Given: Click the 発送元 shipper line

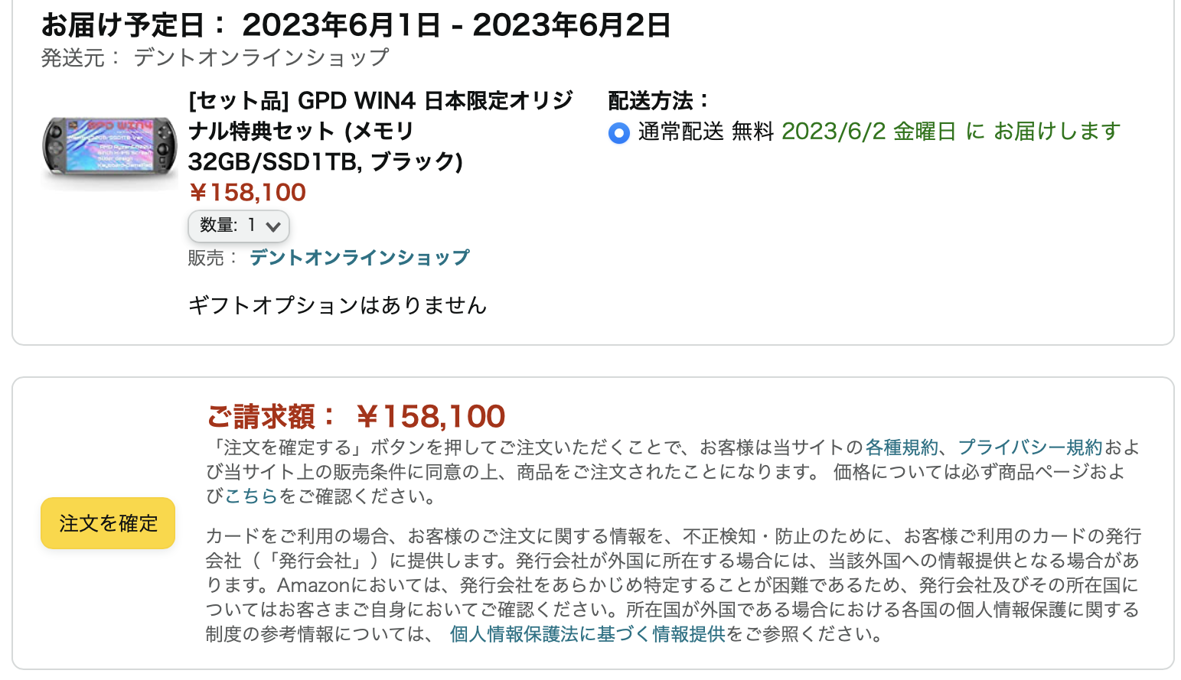Looking at the screenshot, I should click(214, 57).
